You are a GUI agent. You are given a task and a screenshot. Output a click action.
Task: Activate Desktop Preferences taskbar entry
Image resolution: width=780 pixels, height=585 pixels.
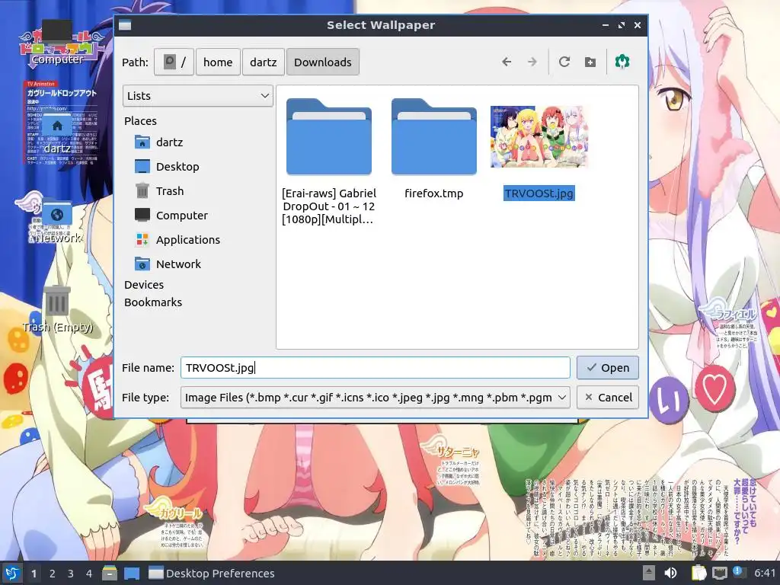pos(212,573)
